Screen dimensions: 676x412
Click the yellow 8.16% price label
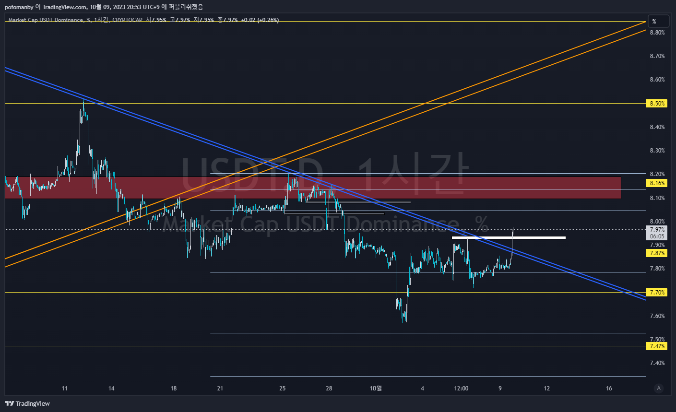[657, 183]
